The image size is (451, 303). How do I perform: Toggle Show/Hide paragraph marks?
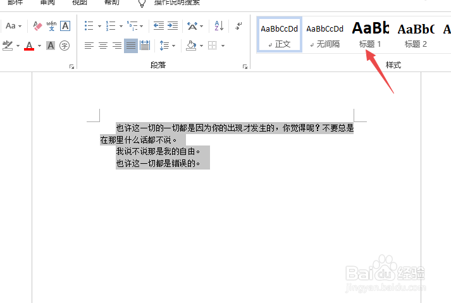point(238,26)
